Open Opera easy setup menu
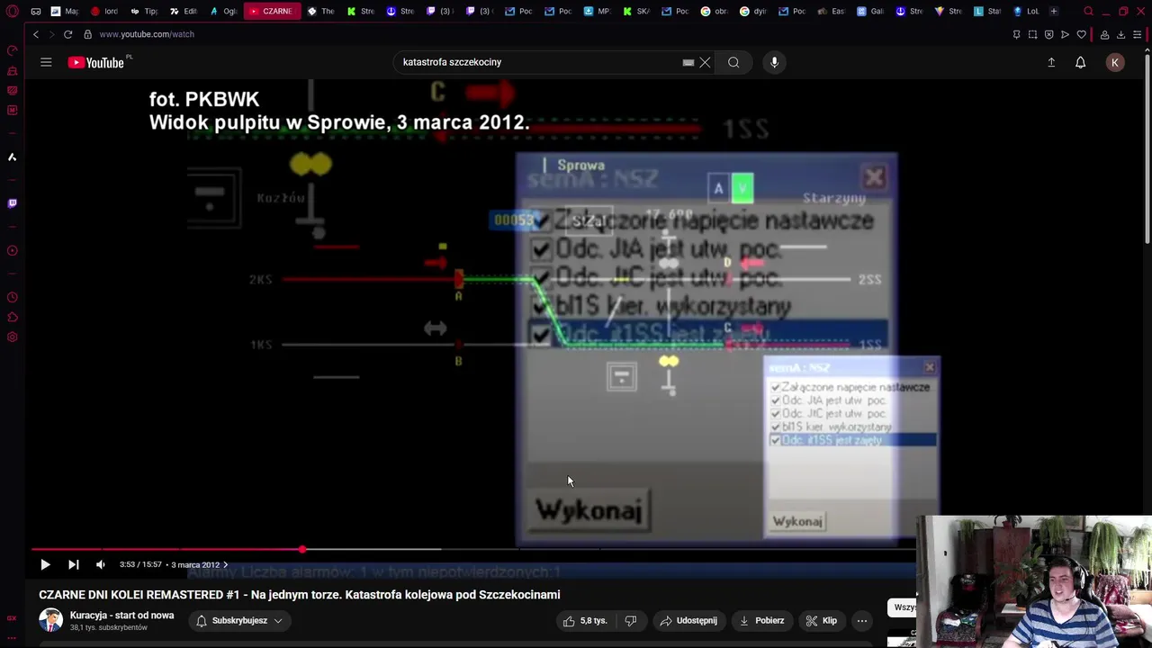Viewport: 1152px width, 648px height. [x=1138, y=34]
